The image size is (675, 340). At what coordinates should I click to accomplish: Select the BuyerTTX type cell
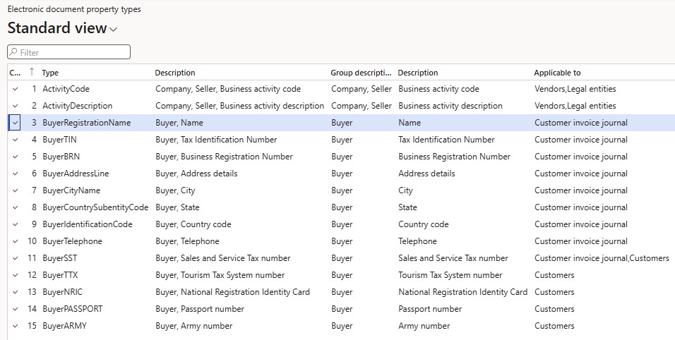[x=60, y=275]
